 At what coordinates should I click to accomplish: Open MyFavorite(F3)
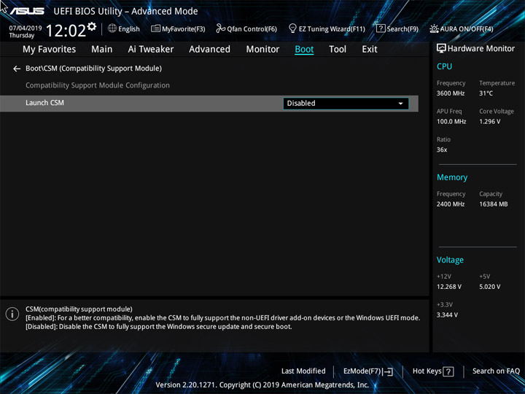pyautogui.click(x=178, y=28)
